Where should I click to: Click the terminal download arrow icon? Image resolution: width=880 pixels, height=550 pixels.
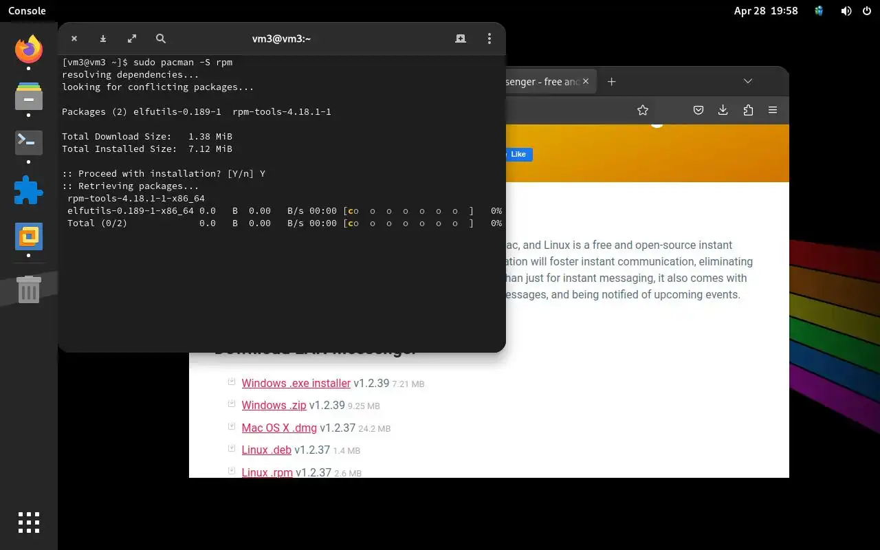[x=102, y=38]
